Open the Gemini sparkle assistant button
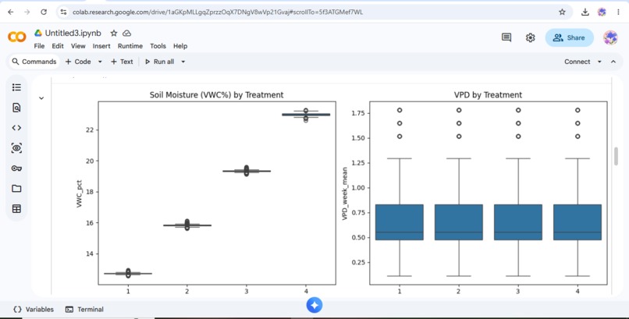The height and width of the screenshot is (319, 629). [x=314, y=306]
